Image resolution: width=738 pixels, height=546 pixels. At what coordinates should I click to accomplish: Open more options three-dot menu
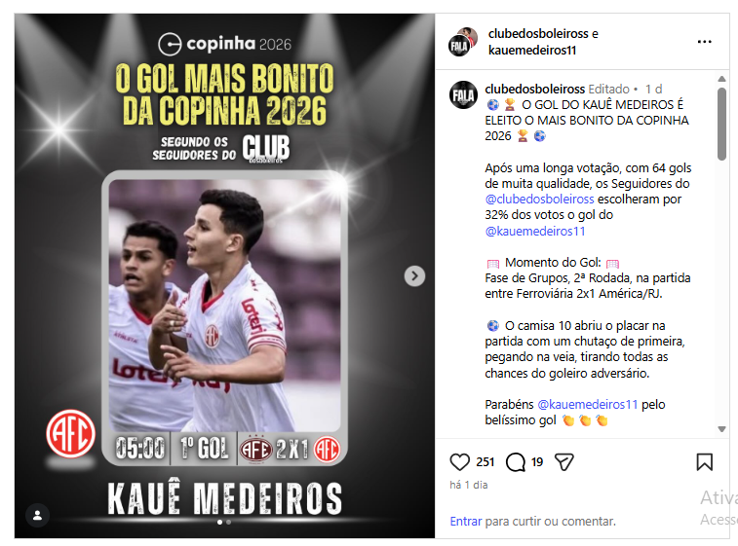click(704, 42)
